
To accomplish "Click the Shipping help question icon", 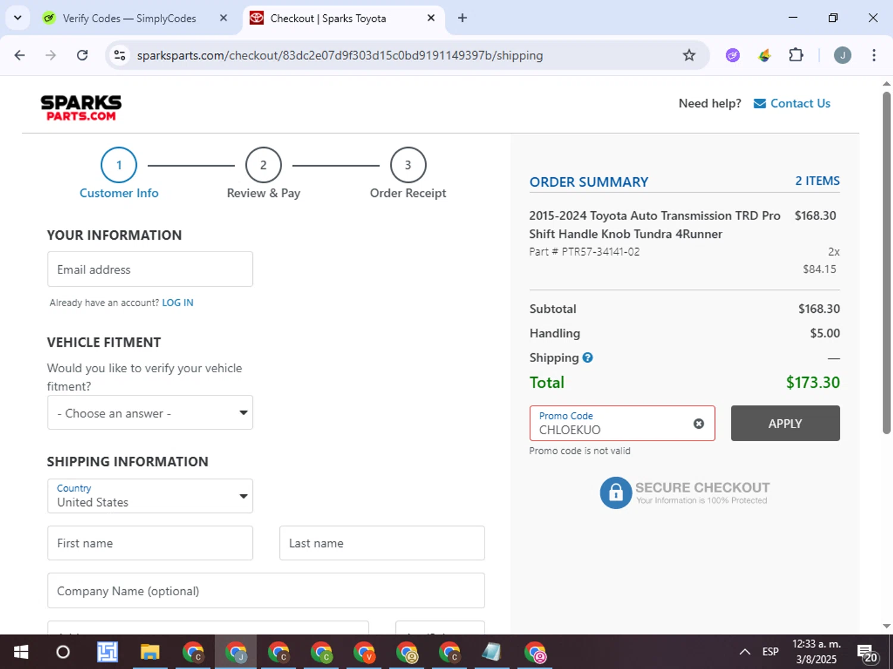I will coord(588,357).
